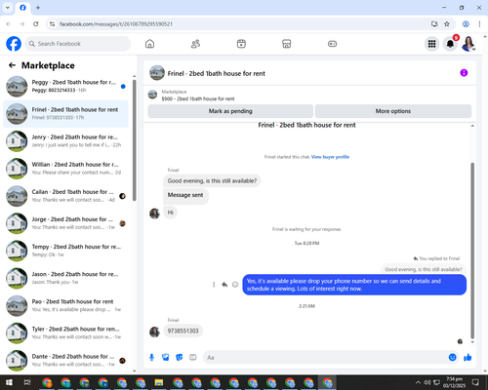This screenshot has height=390, width=488.
Task: Click the $900 2bed 1bath listing text
Action: tap(198, 98)
